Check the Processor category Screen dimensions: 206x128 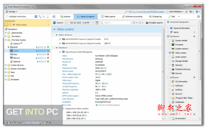coord(170,44)
